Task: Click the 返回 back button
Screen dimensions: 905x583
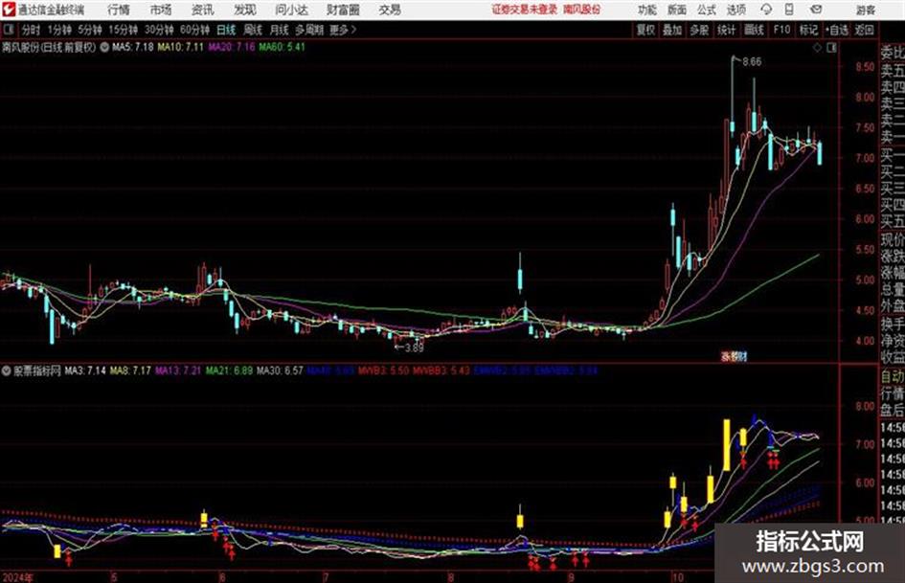Action: (x=864, y=30)
